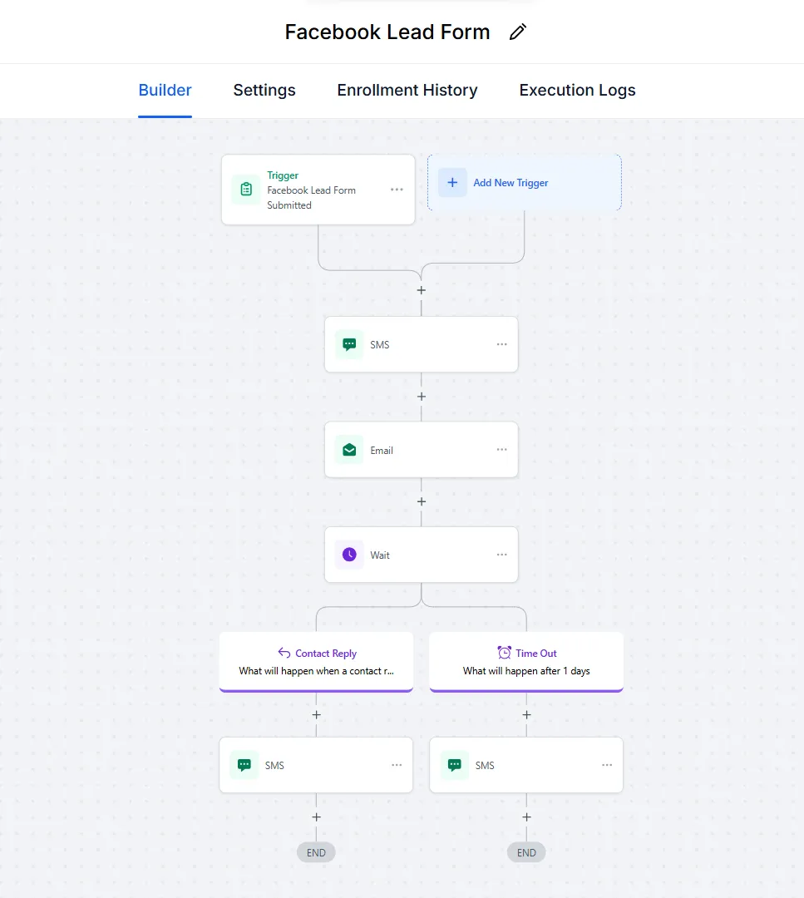Click the first SMS step's message icon
Image resolution: width=804 pixels, height=898 pixels.
tap(349, 344)
